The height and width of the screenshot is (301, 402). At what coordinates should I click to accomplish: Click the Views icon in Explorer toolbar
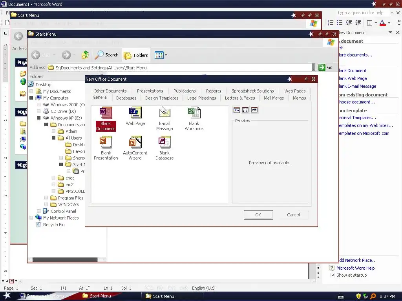[x=159, y=55]
